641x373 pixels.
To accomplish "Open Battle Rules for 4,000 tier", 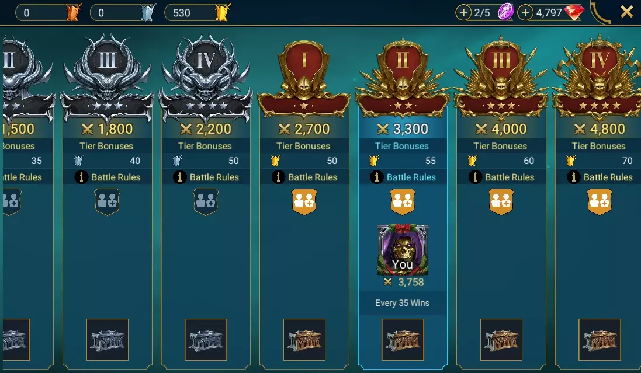I will coord(501,177).
